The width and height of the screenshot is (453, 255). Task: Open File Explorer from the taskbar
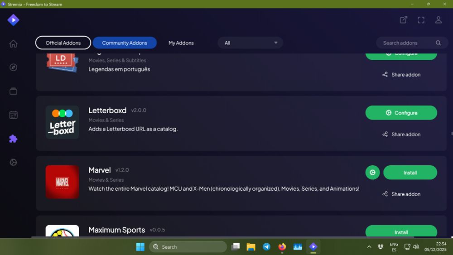coord(251,247)
